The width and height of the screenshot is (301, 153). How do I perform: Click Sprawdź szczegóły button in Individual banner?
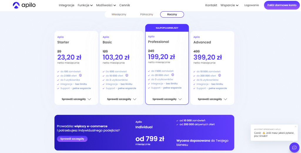pyautogui.click(x=72, y=139)
